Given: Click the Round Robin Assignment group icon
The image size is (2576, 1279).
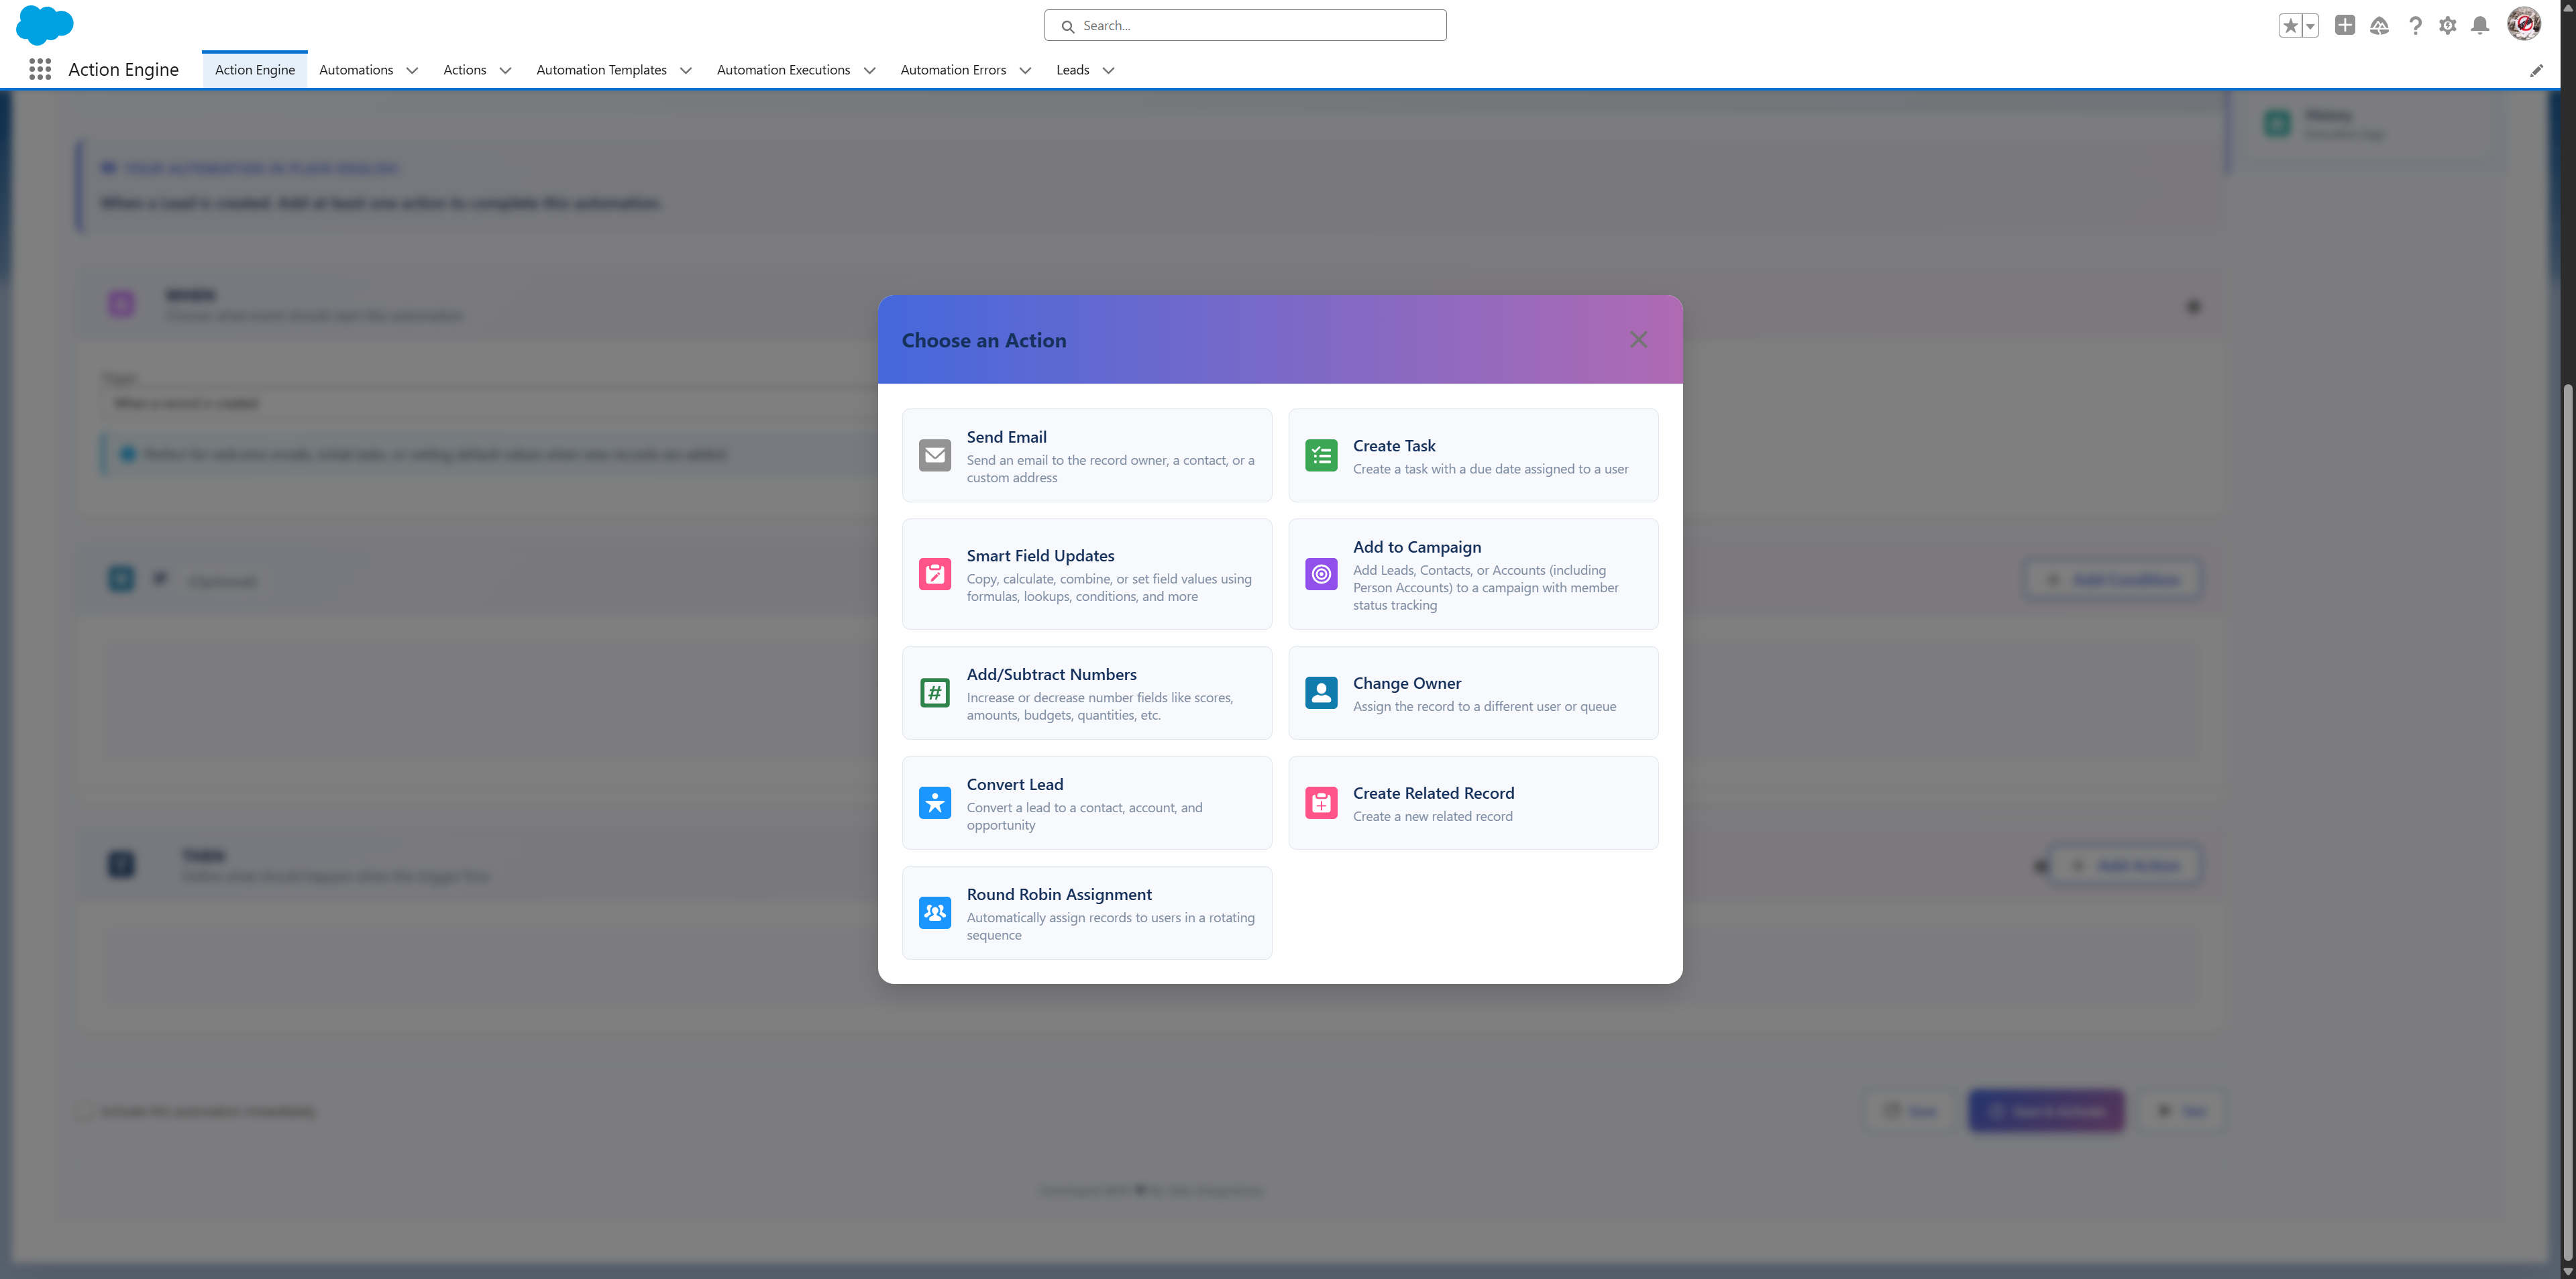Looking at the screenshot, I should [x=934, y=911].
